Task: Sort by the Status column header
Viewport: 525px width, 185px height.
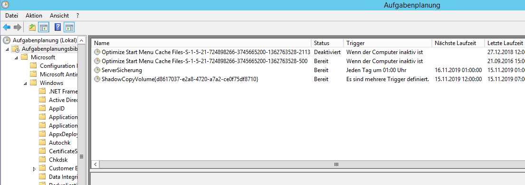Action: coord(327,43)
